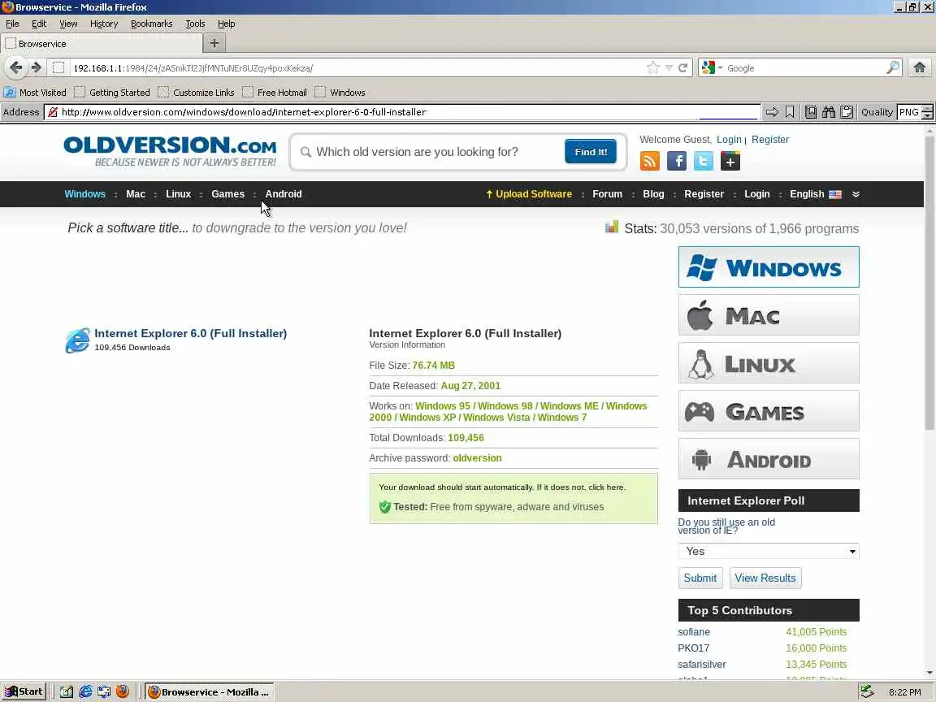Click the stats bar chart icon
The width and height of the screenshot is (936, 702).
(611, 227)
